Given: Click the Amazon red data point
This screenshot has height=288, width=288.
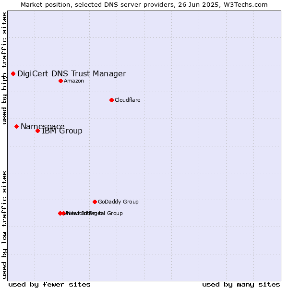Looking at the screenshot, I should click(x=61, y=81).
